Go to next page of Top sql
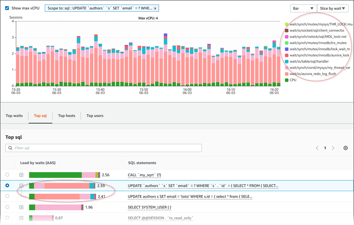The height and width of the screenshot is (225, 354). click(x=333, y=148)
